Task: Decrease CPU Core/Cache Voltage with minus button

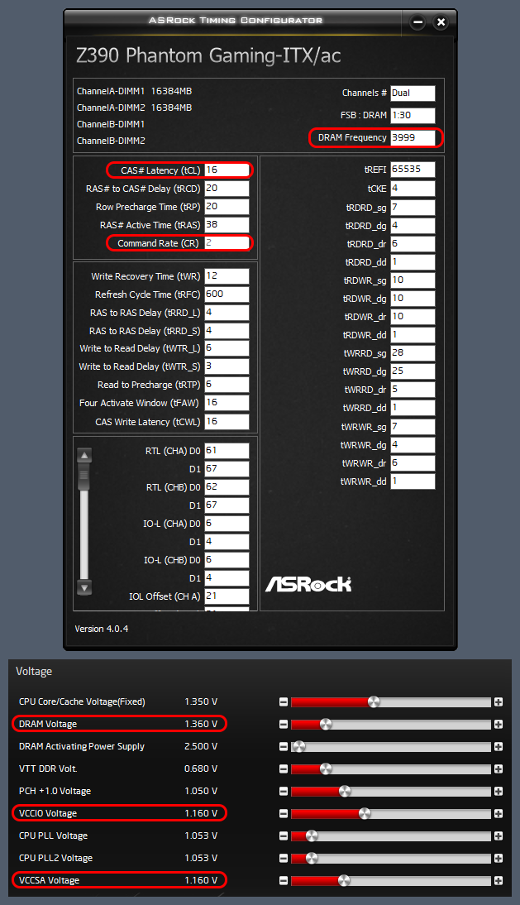Action: pos(283,701)
